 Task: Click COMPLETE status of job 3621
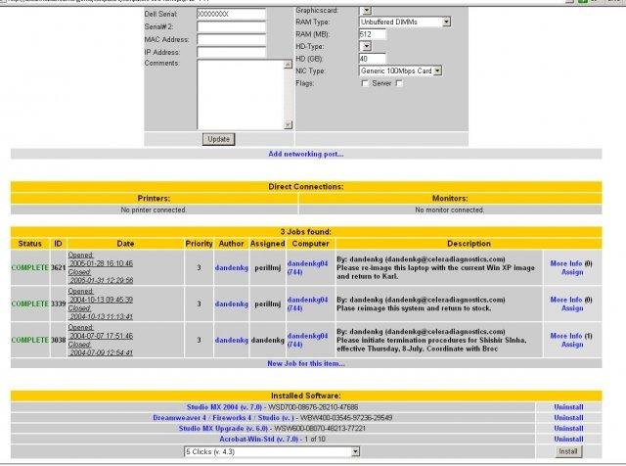tap(30, 268)
